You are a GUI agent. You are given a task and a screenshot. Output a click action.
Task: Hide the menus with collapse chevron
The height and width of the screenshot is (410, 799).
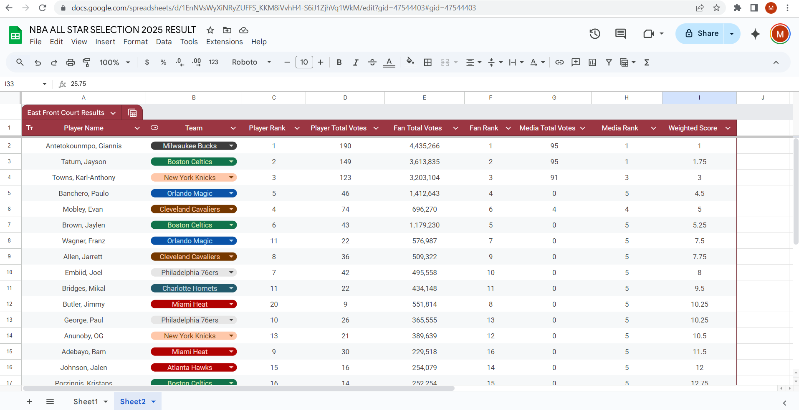point(776,62)
